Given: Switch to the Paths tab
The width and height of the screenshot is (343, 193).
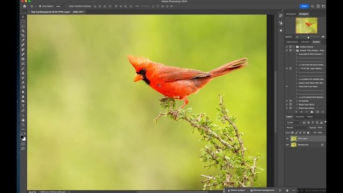Looking at the screenshot, I should [x=310, y=117].
